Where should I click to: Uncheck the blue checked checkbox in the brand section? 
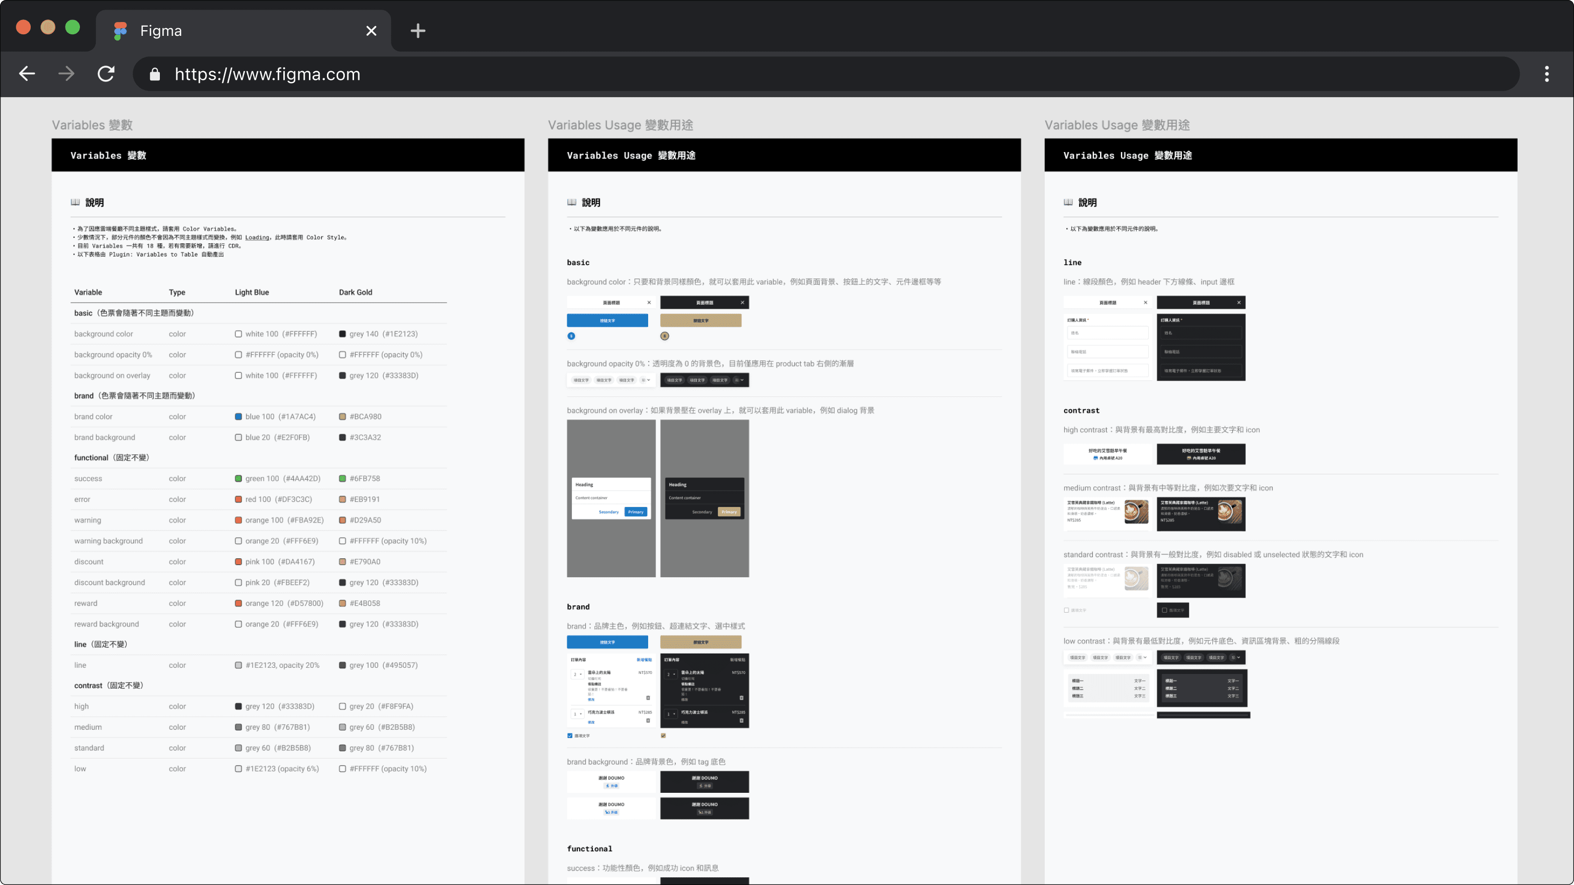point(570,735)
